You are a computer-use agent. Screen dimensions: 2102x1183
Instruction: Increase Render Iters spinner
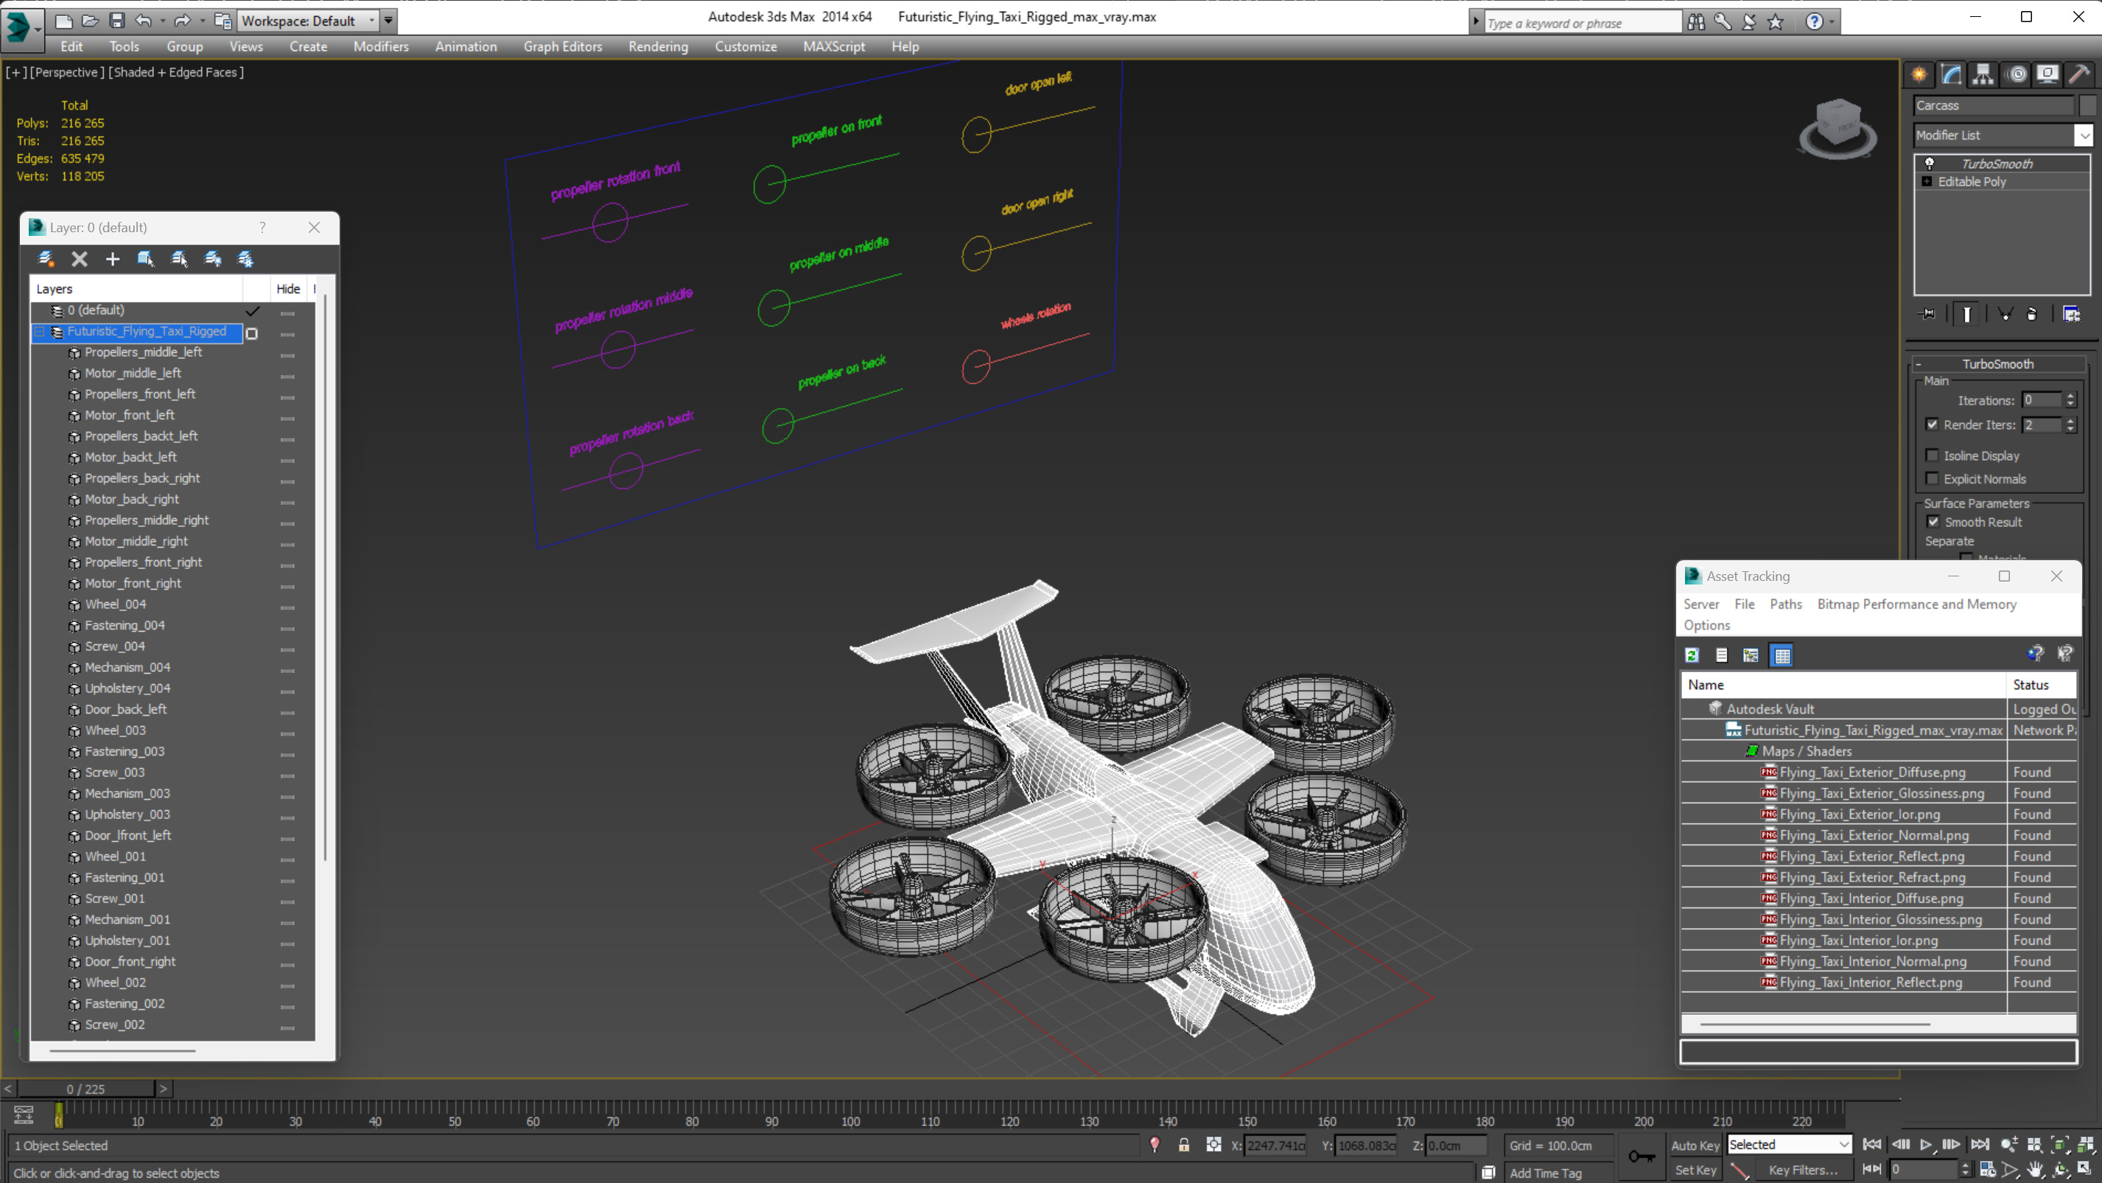tap(2070, 420)
